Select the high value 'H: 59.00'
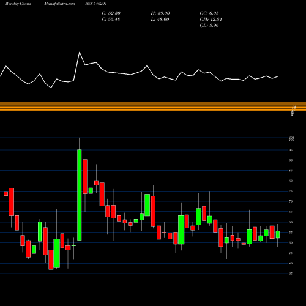Screen dimensions: 306x306 (160, 13)
